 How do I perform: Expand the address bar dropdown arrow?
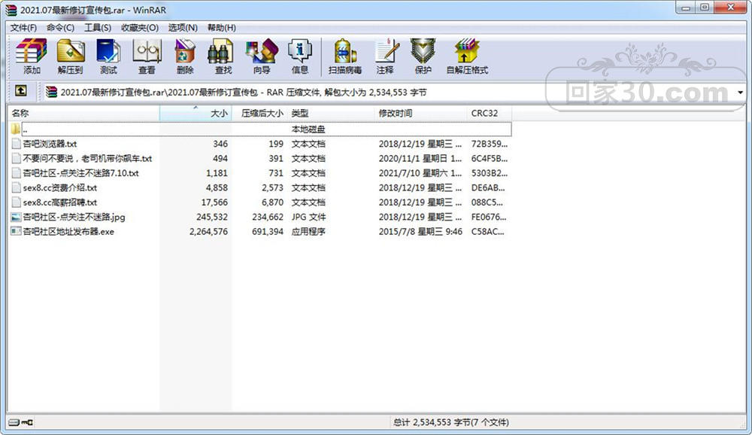[741, 92]
